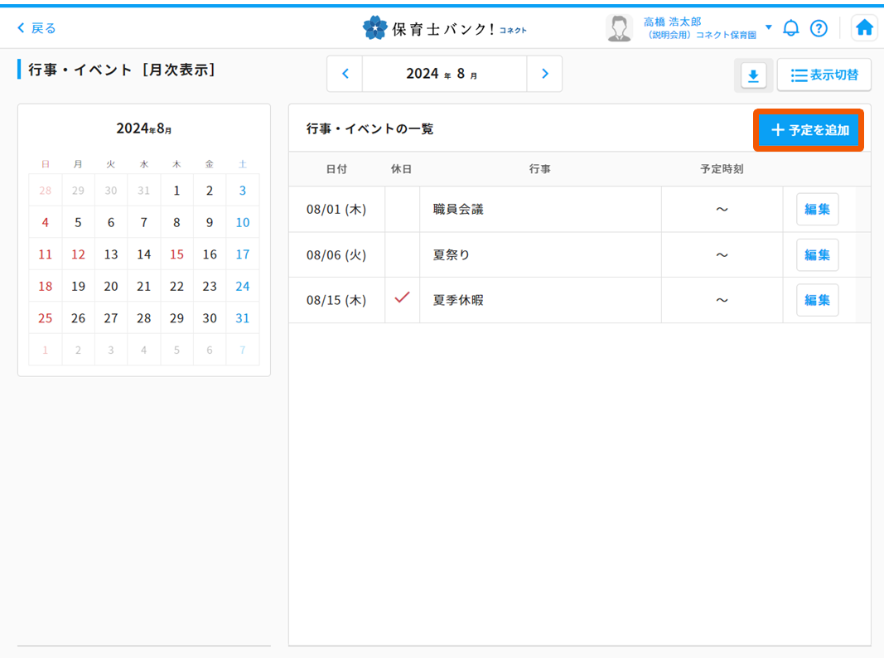884x663 pixels.
Task: Open the 表示切替 view switcher
Action: click(824, 75)
